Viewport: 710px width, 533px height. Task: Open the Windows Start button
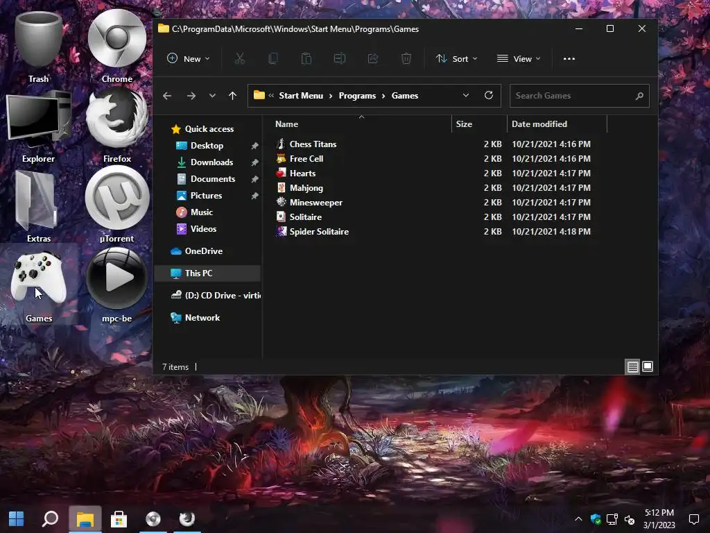click(x=17, y=518)
